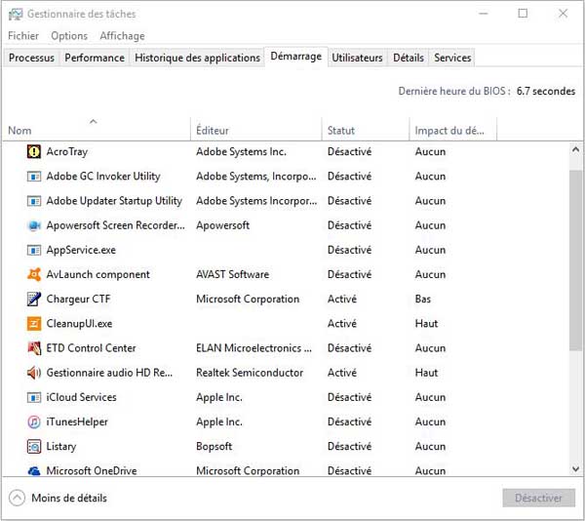
Task: Click the Listary icon
Action: (34, 446)
